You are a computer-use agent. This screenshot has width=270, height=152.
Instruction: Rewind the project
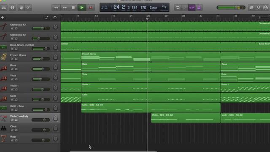point(56,8)
